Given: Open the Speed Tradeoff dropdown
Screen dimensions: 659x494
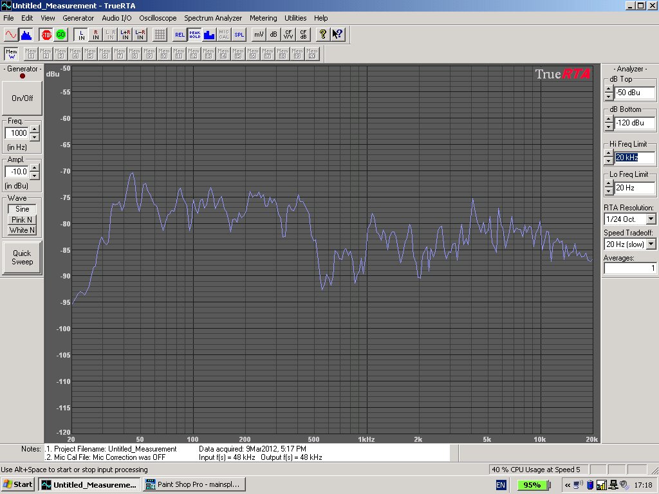Looking at the screenshot, I should 651,244.
